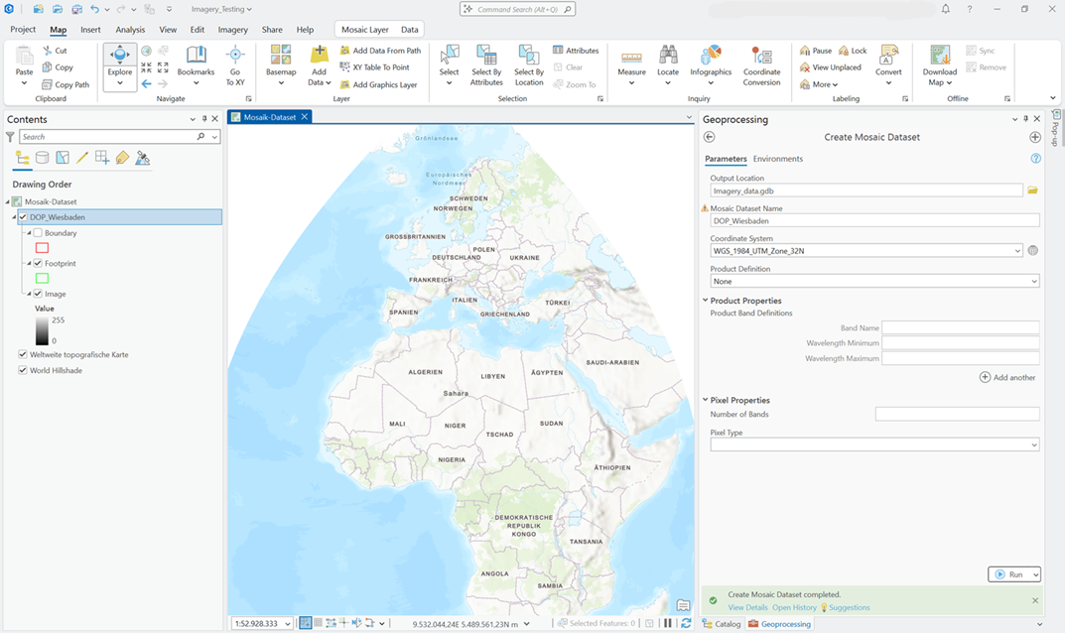
Task: Open Select By Attributes
Action: tap(486, 65)
